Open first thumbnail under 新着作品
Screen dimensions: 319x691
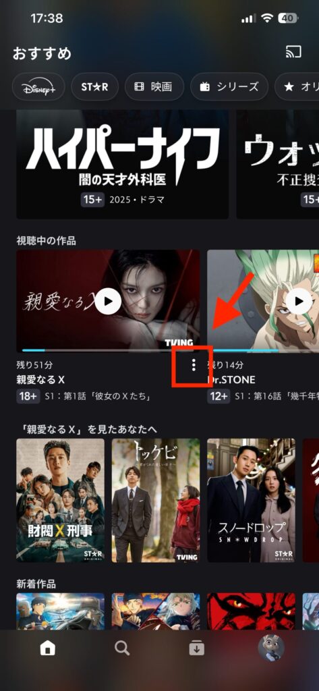click(x=61, y=611)
